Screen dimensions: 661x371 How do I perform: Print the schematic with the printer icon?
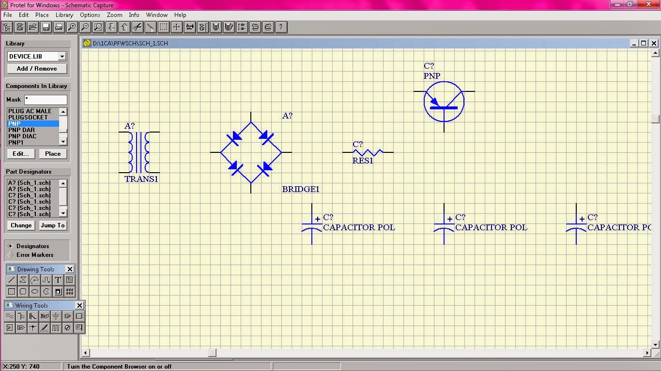(x=59, y=27)
